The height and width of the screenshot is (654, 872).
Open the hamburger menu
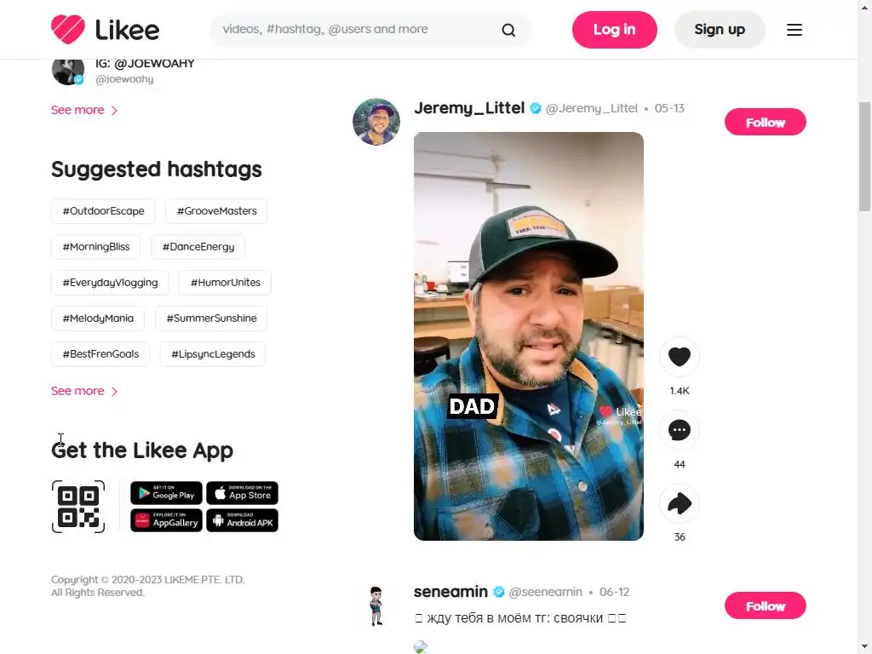(x=795, y=30)
